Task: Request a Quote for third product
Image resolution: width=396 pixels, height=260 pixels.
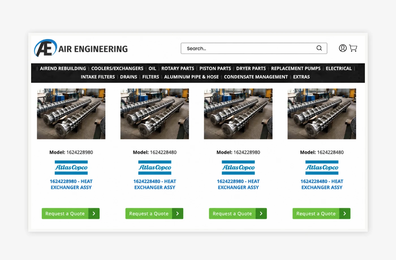Action: pyautogui.click(x=238, y=214)
